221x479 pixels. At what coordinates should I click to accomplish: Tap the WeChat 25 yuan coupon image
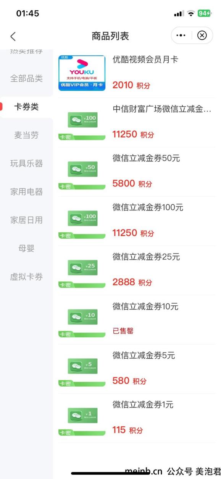pos(82,270)
